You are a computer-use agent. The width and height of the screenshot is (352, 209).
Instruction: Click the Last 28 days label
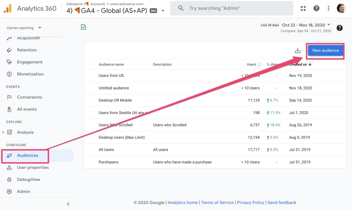[x=269, y=25]
